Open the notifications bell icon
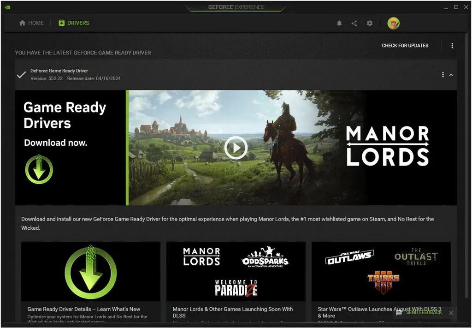 click(339, 23)
